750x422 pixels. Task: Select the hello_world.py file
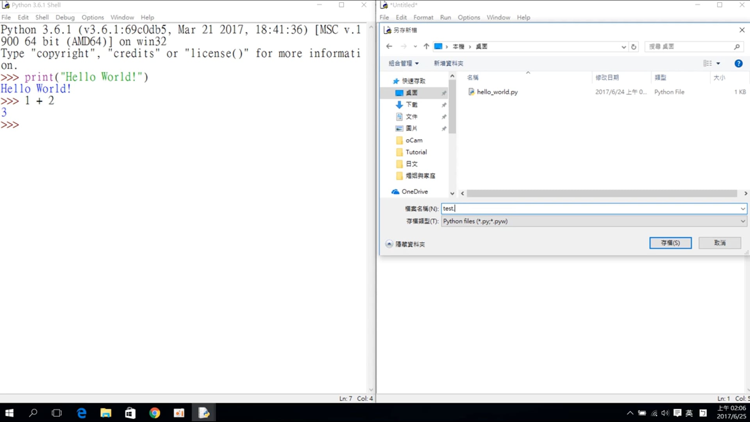click(497, 92)
